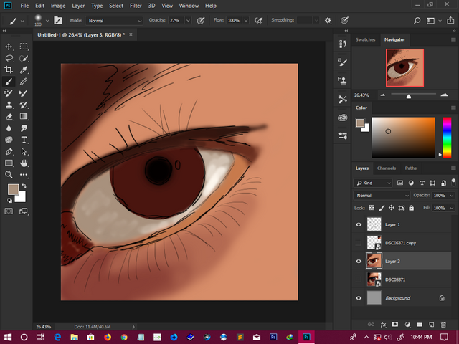Open the layer Kind filter dropdown
The width and height of the screenshot is (459, 344).
tap(374, 183)
